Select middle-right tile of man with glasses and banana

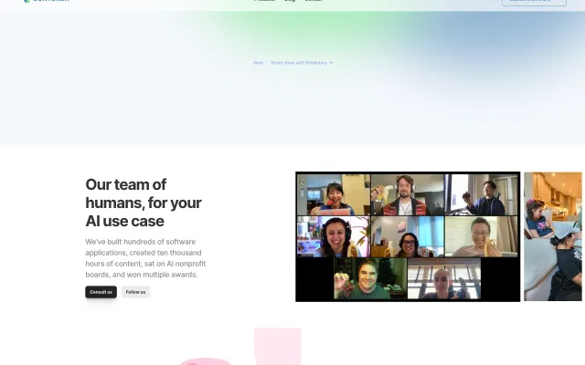tap(482, 236)
